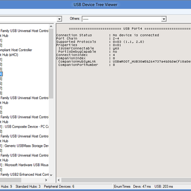This screenshot has width=191, height=191.
Task: Click the arrow of the Others combo box
Action: (x=164, y=19)
